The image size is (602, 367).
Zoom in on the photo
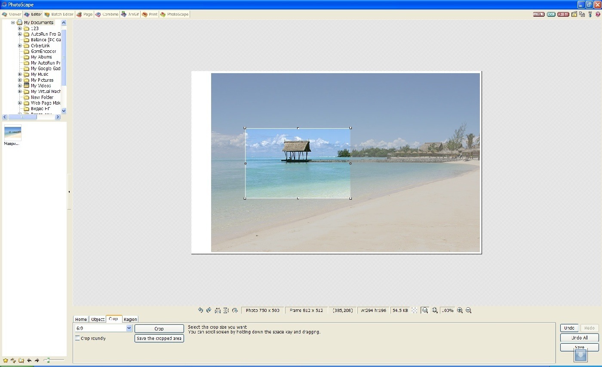[x=460, y=310]
